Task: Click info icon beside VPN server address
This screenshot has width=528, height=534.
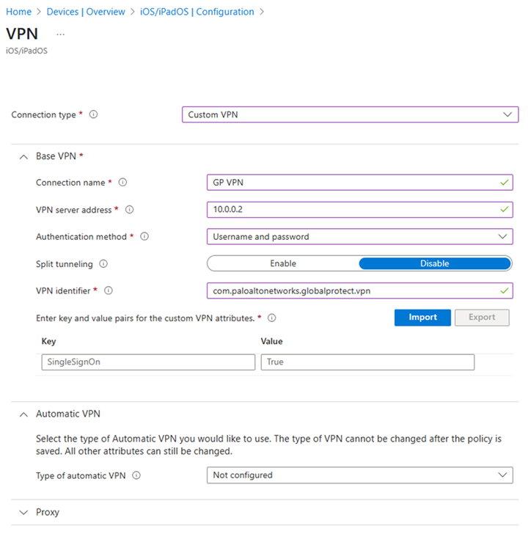Action: tap(130, 210)
